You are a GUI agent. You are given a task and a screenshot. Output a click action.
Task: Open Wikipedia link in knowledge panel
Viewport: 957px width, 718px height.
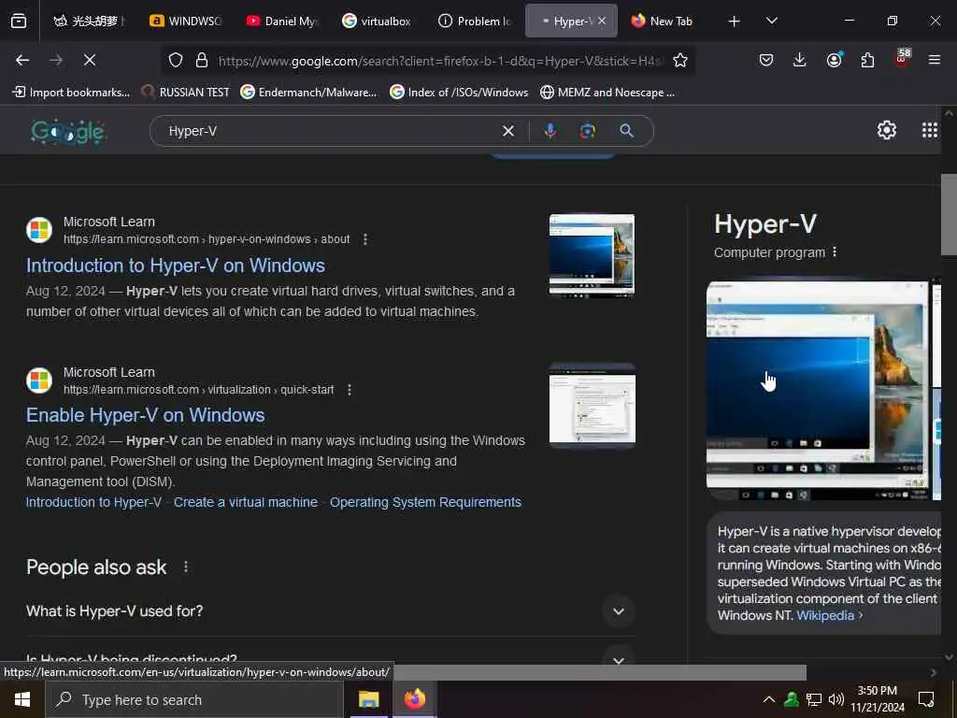825,615
